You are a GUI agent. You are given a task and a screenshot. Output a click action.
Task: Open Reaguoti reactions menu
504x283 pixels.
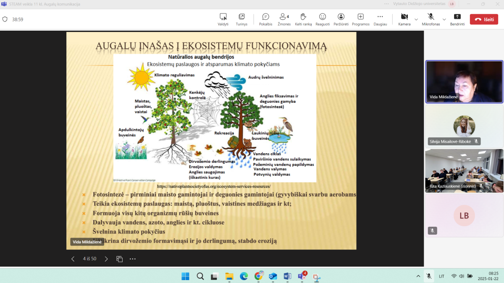323,19
